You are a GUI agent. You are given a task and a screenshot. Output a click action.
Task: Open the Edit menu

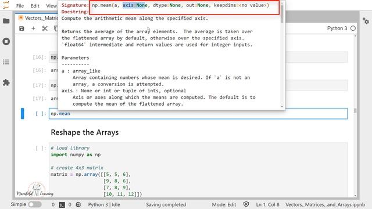[x=35, y=6]
